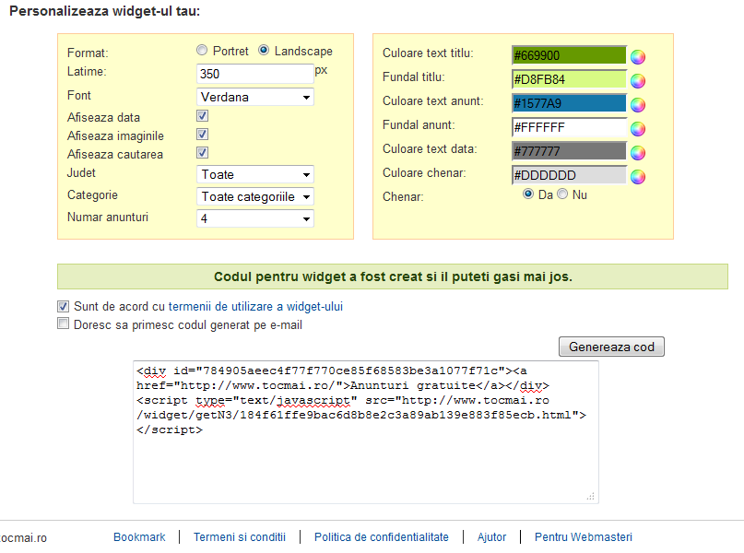Screen dimensions: 744x553
Task: Click the 'Personalizeaza widget-ul tau:' heading
Action: [x=105, y=11]
